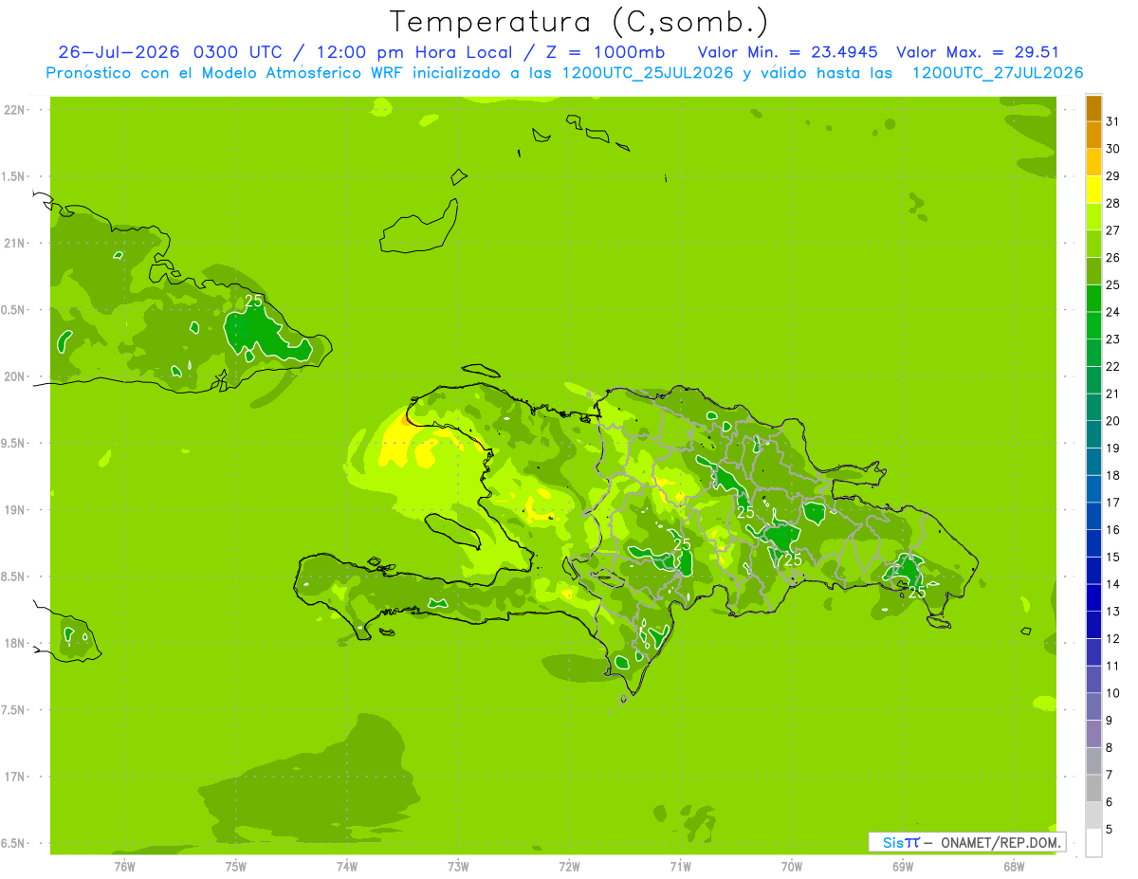Click the '1200UTC_27JUL2026' valid-until time
The image size is (1138, 879).
click(x=997, y=73)
